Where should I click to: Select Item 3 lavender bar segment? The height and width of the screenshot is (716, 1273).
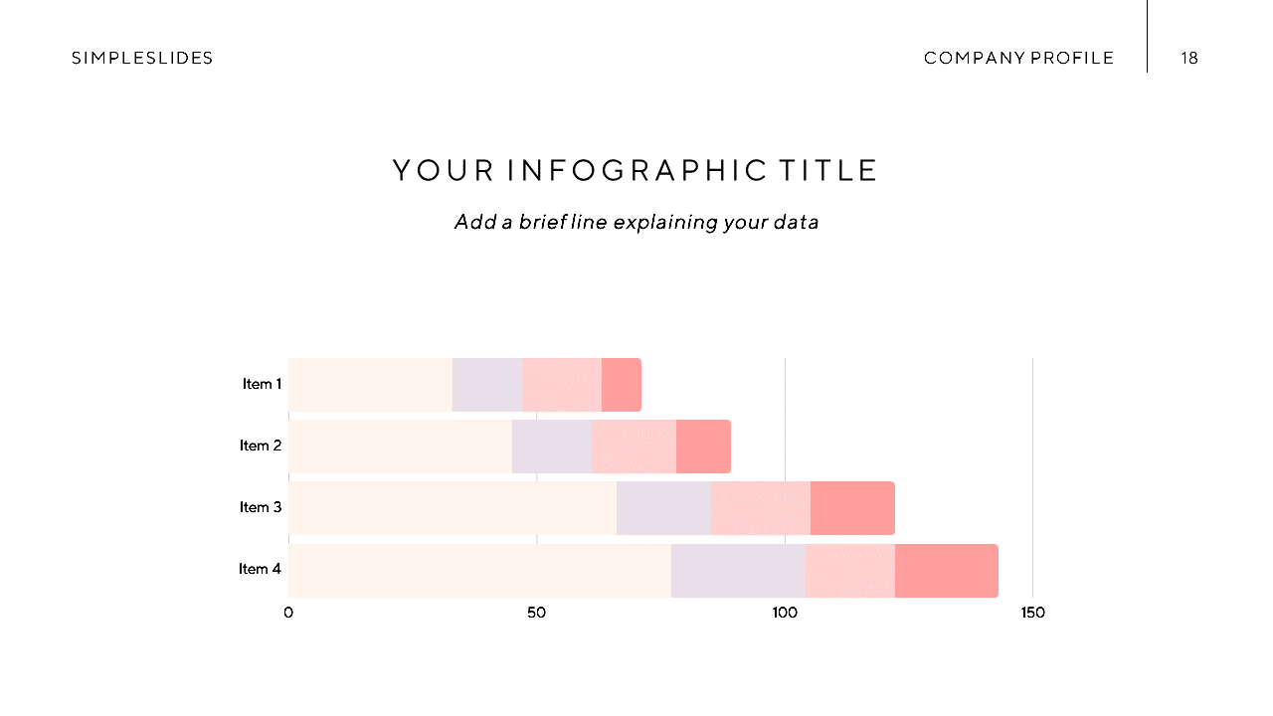coord(663,508)
